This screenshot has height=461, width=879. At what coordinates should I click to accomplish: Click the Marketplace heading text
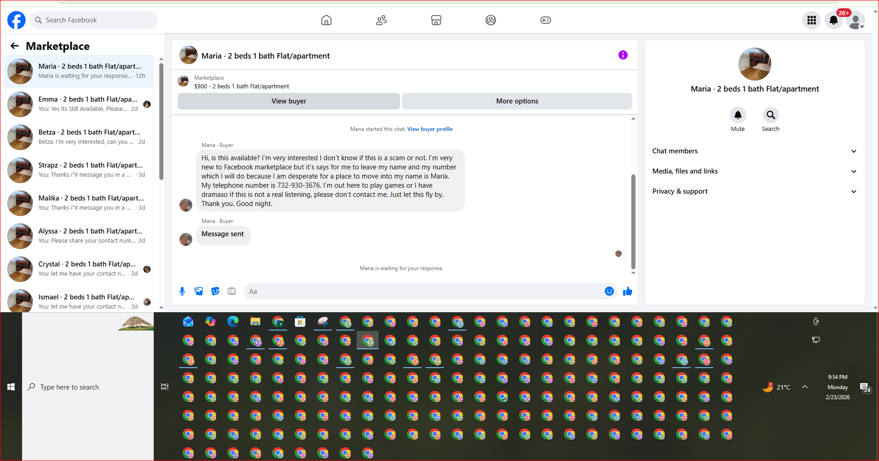(x=58, y=46)
